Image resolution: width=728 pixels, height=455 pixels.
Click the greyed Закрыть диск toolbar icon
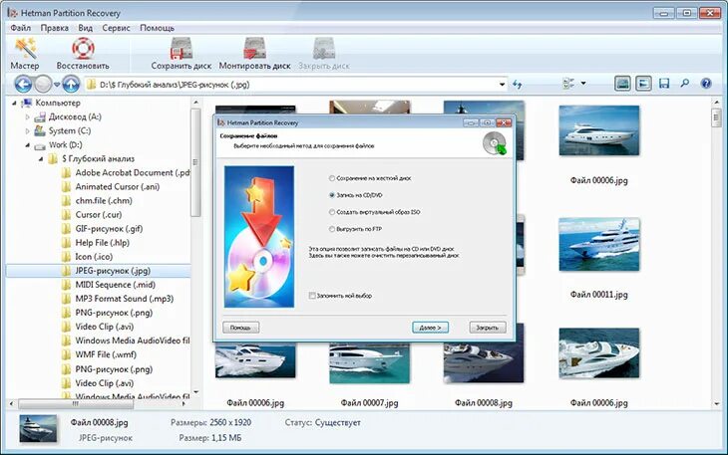point(323,48)
